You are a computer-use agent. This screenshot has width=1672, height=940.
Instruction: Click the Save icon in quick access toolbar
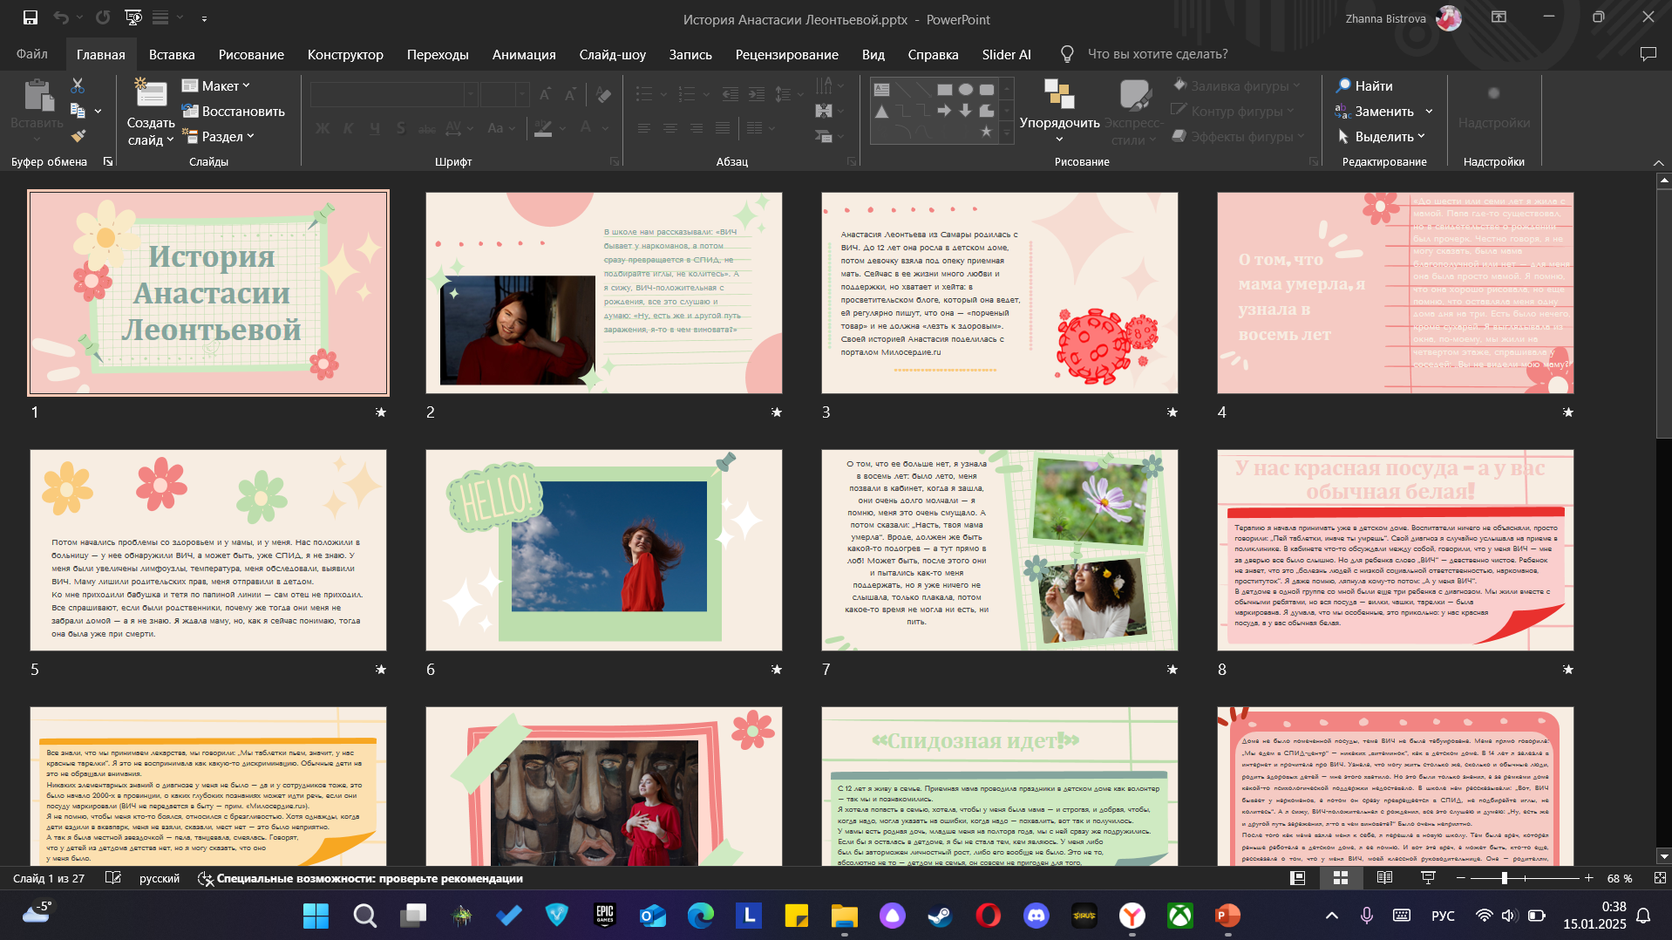coord(31,17)
